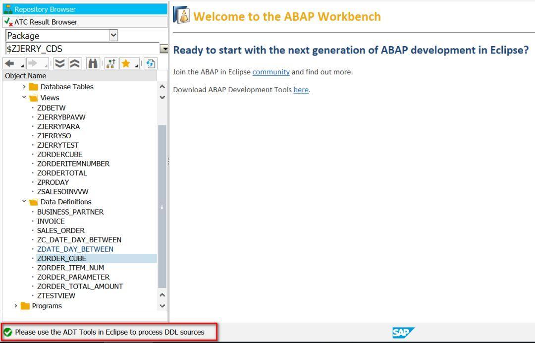This screenshot has height=343, width=535.
Task: Expand the Database Tables node
Action: point(24,87)
